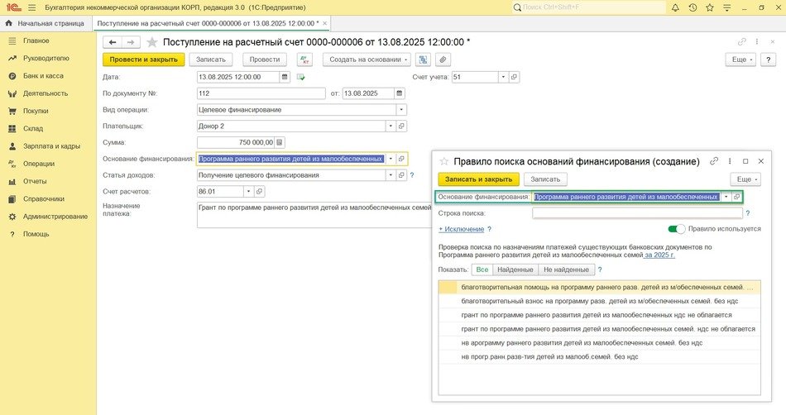Add the document to favorites with star icon
This screenshot has height=415, width=786.
(152, 42)
